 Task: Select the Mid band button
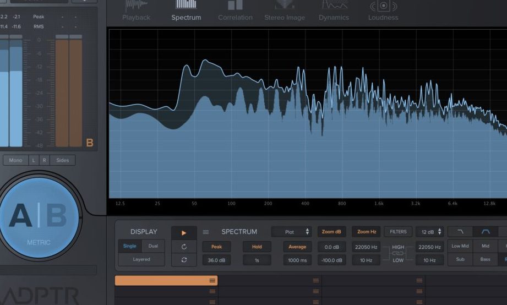pos(486,246)
